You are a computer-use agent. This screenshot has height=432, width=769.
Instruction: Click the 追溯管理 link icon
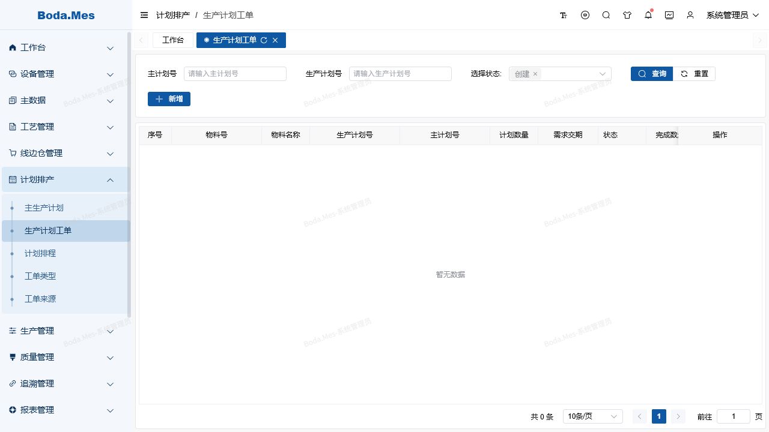click(13, 383)
